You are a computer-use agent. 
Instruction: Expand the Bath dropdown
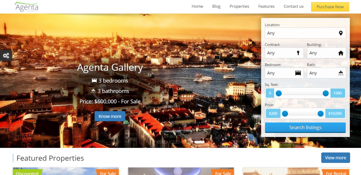point(323,73)
